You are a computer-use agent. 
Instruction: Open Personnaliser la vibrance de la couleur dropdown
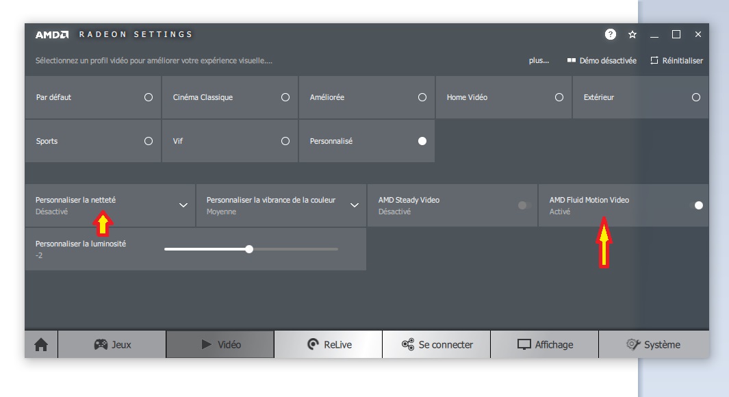click(355, 205)
